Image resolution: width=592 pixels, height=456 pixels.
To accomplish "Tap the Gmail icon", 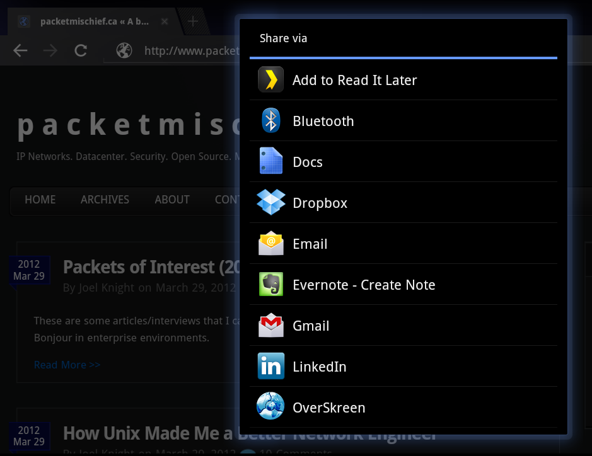I will pyautogui.click(x=270, y=325).
